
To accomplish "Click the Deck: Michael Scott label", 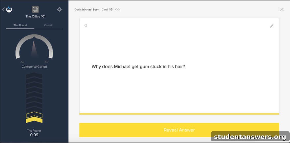I will click(87, 10).
